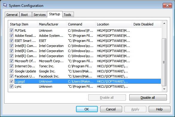Switch to the Services tab

[39, 15]
